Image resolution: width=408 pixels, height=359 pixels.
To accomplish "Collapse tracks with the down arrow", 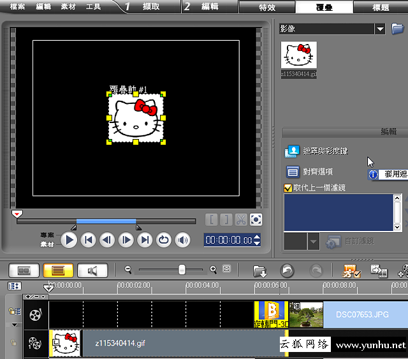I will point(15,325).
